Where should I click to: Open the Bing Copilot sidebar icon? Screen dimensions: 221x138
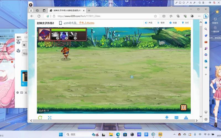[206, 16]
